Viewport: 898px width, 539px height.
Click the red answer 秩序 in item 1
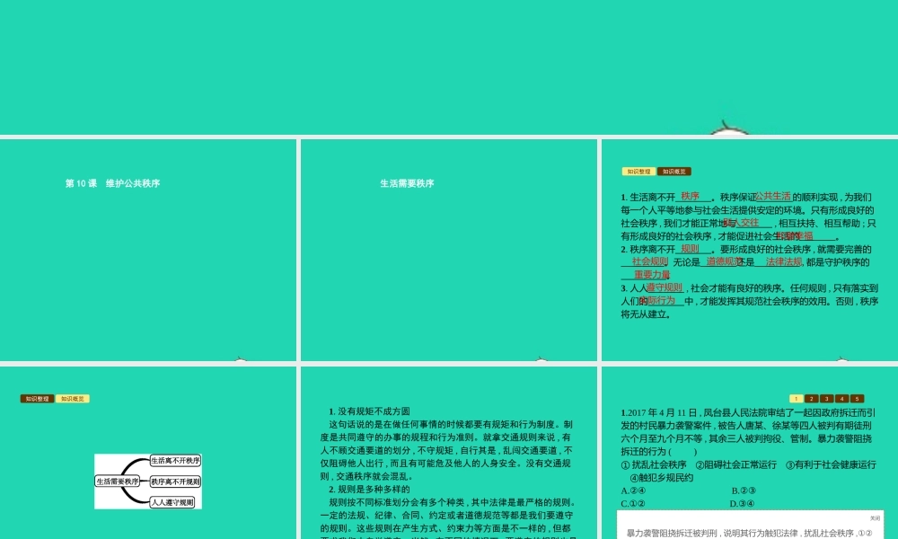[690, 196]
